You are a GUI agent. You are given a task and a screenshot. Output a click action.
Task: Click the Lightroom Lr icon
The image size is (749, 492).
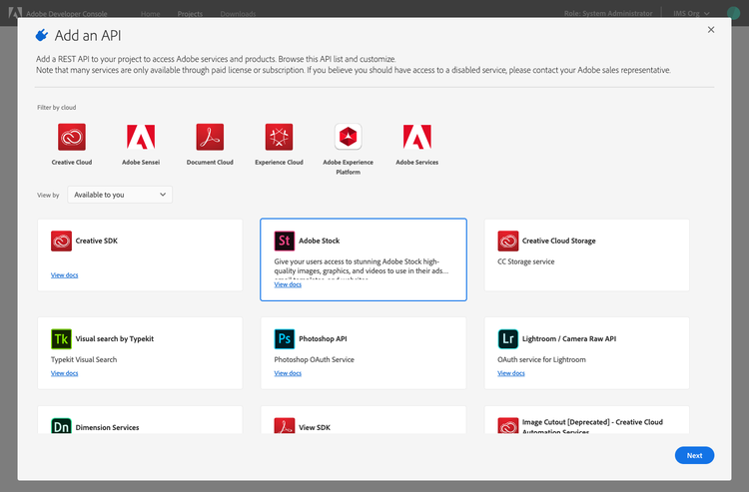[x=507, y=339]
